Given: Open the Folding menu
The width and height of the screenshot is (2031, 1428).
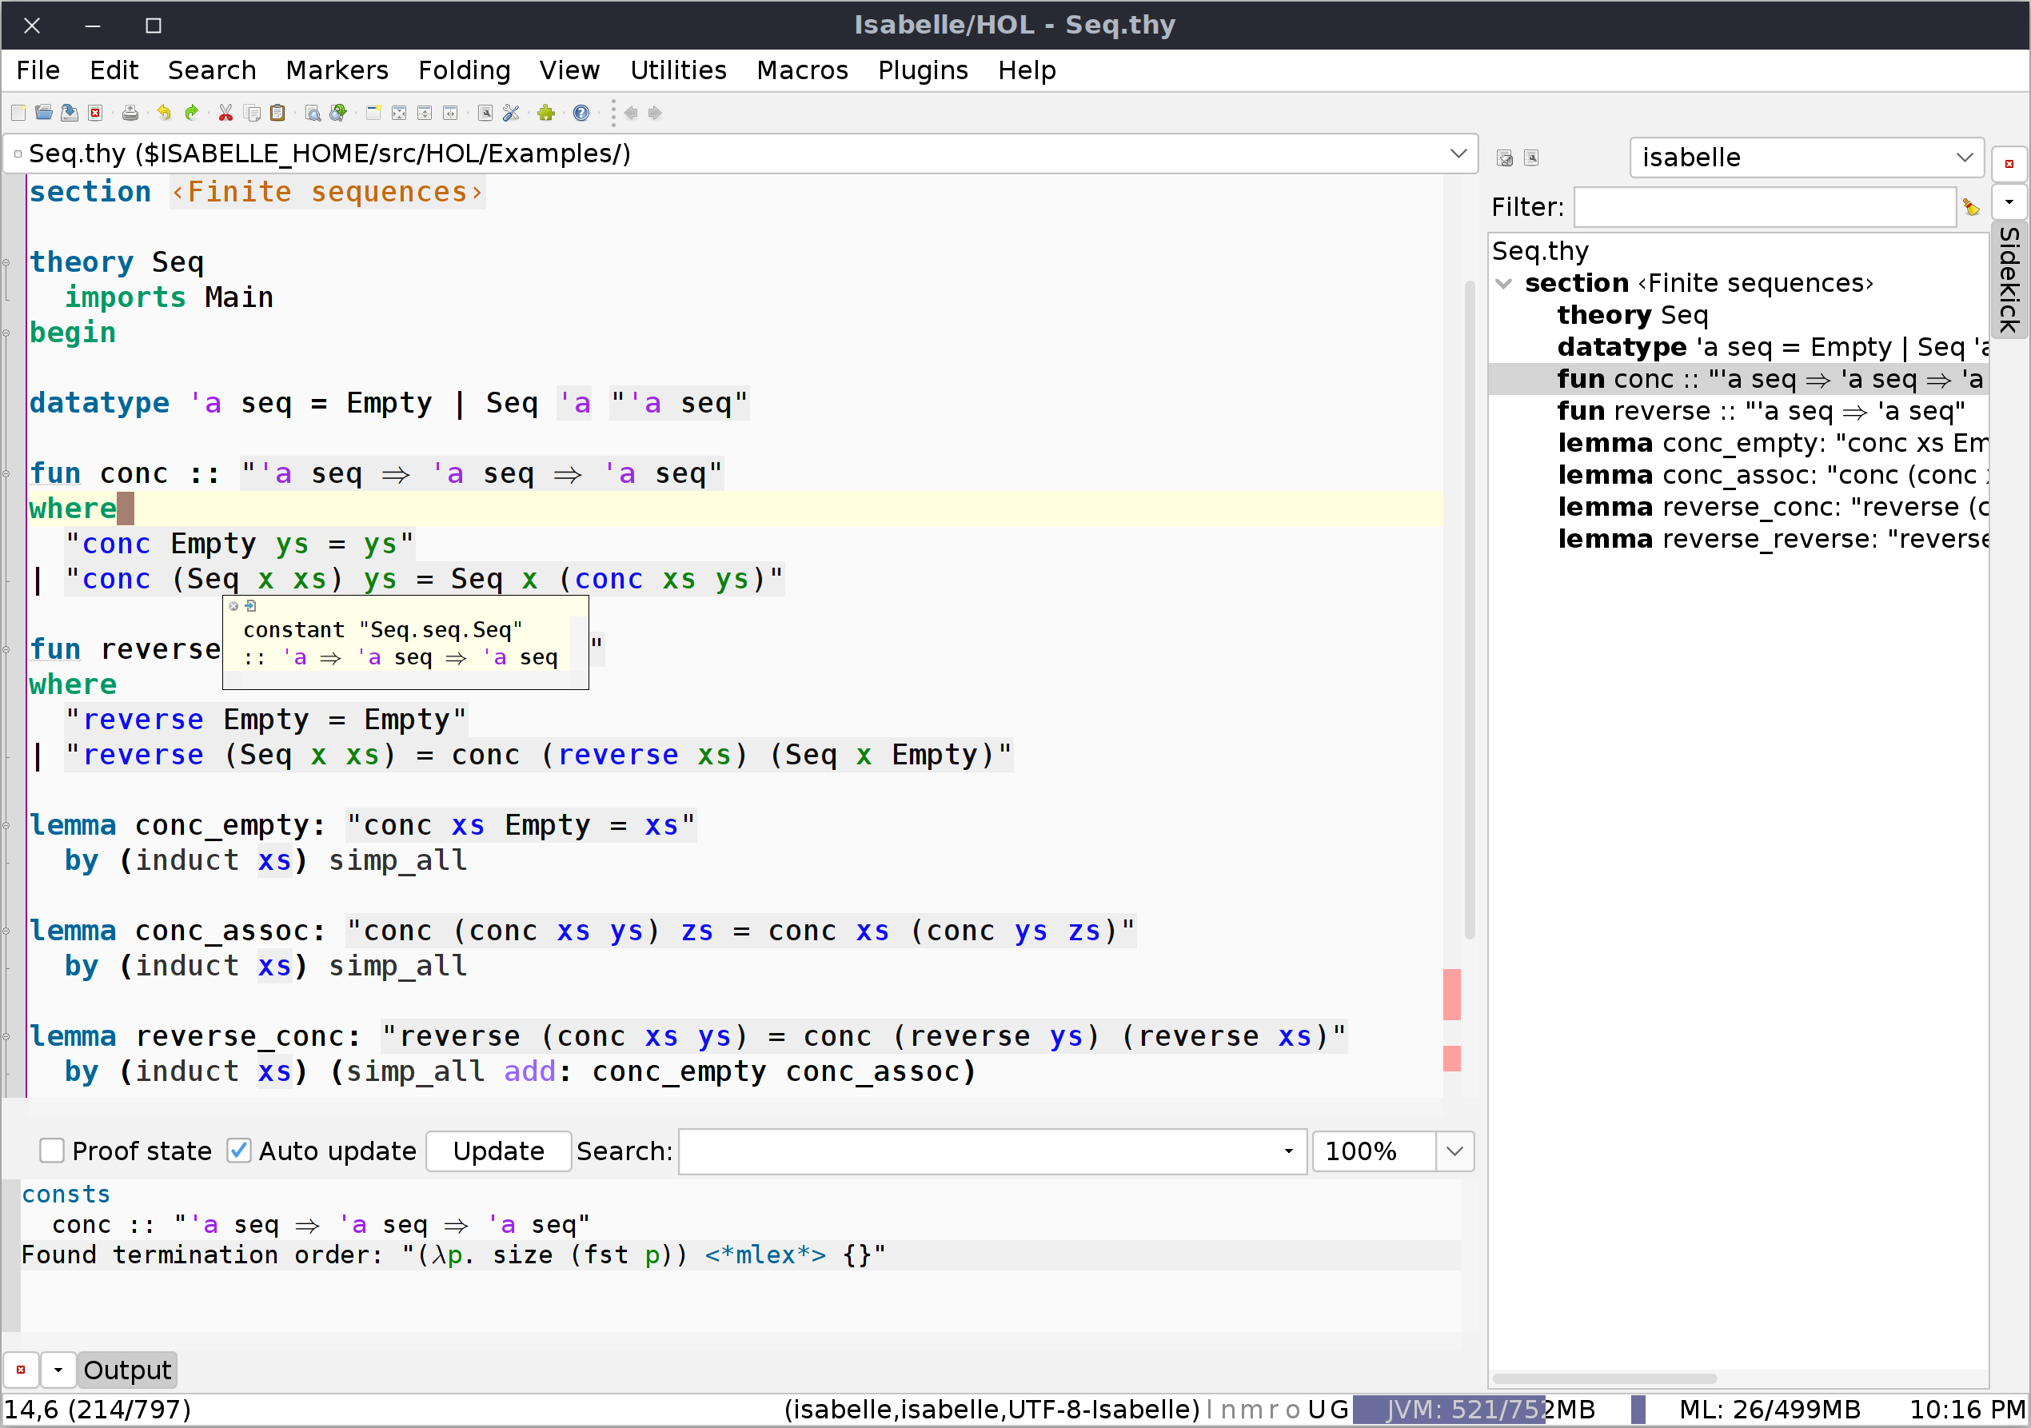Looking at the screenshot, I should coord(464,70).
